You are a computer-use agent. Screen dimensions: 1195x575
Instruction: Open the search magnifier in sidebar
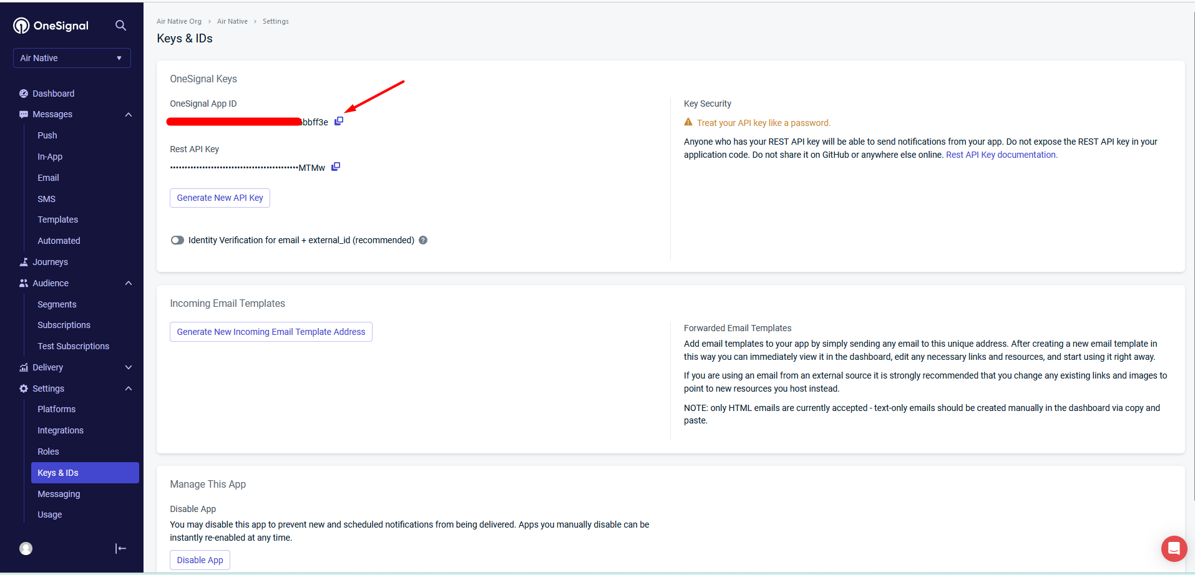[121, 26]
